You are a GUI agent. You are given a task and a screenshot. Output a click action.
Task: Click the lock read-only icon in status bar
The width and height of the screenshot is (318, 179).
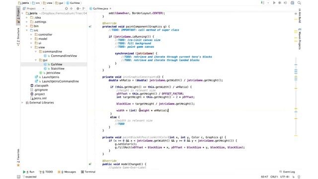[x=294, y=177]
